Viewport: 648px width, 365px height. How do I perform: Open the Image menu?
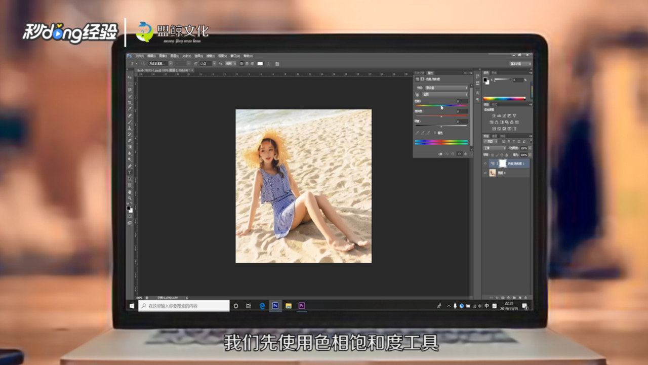tap(164, 56)
